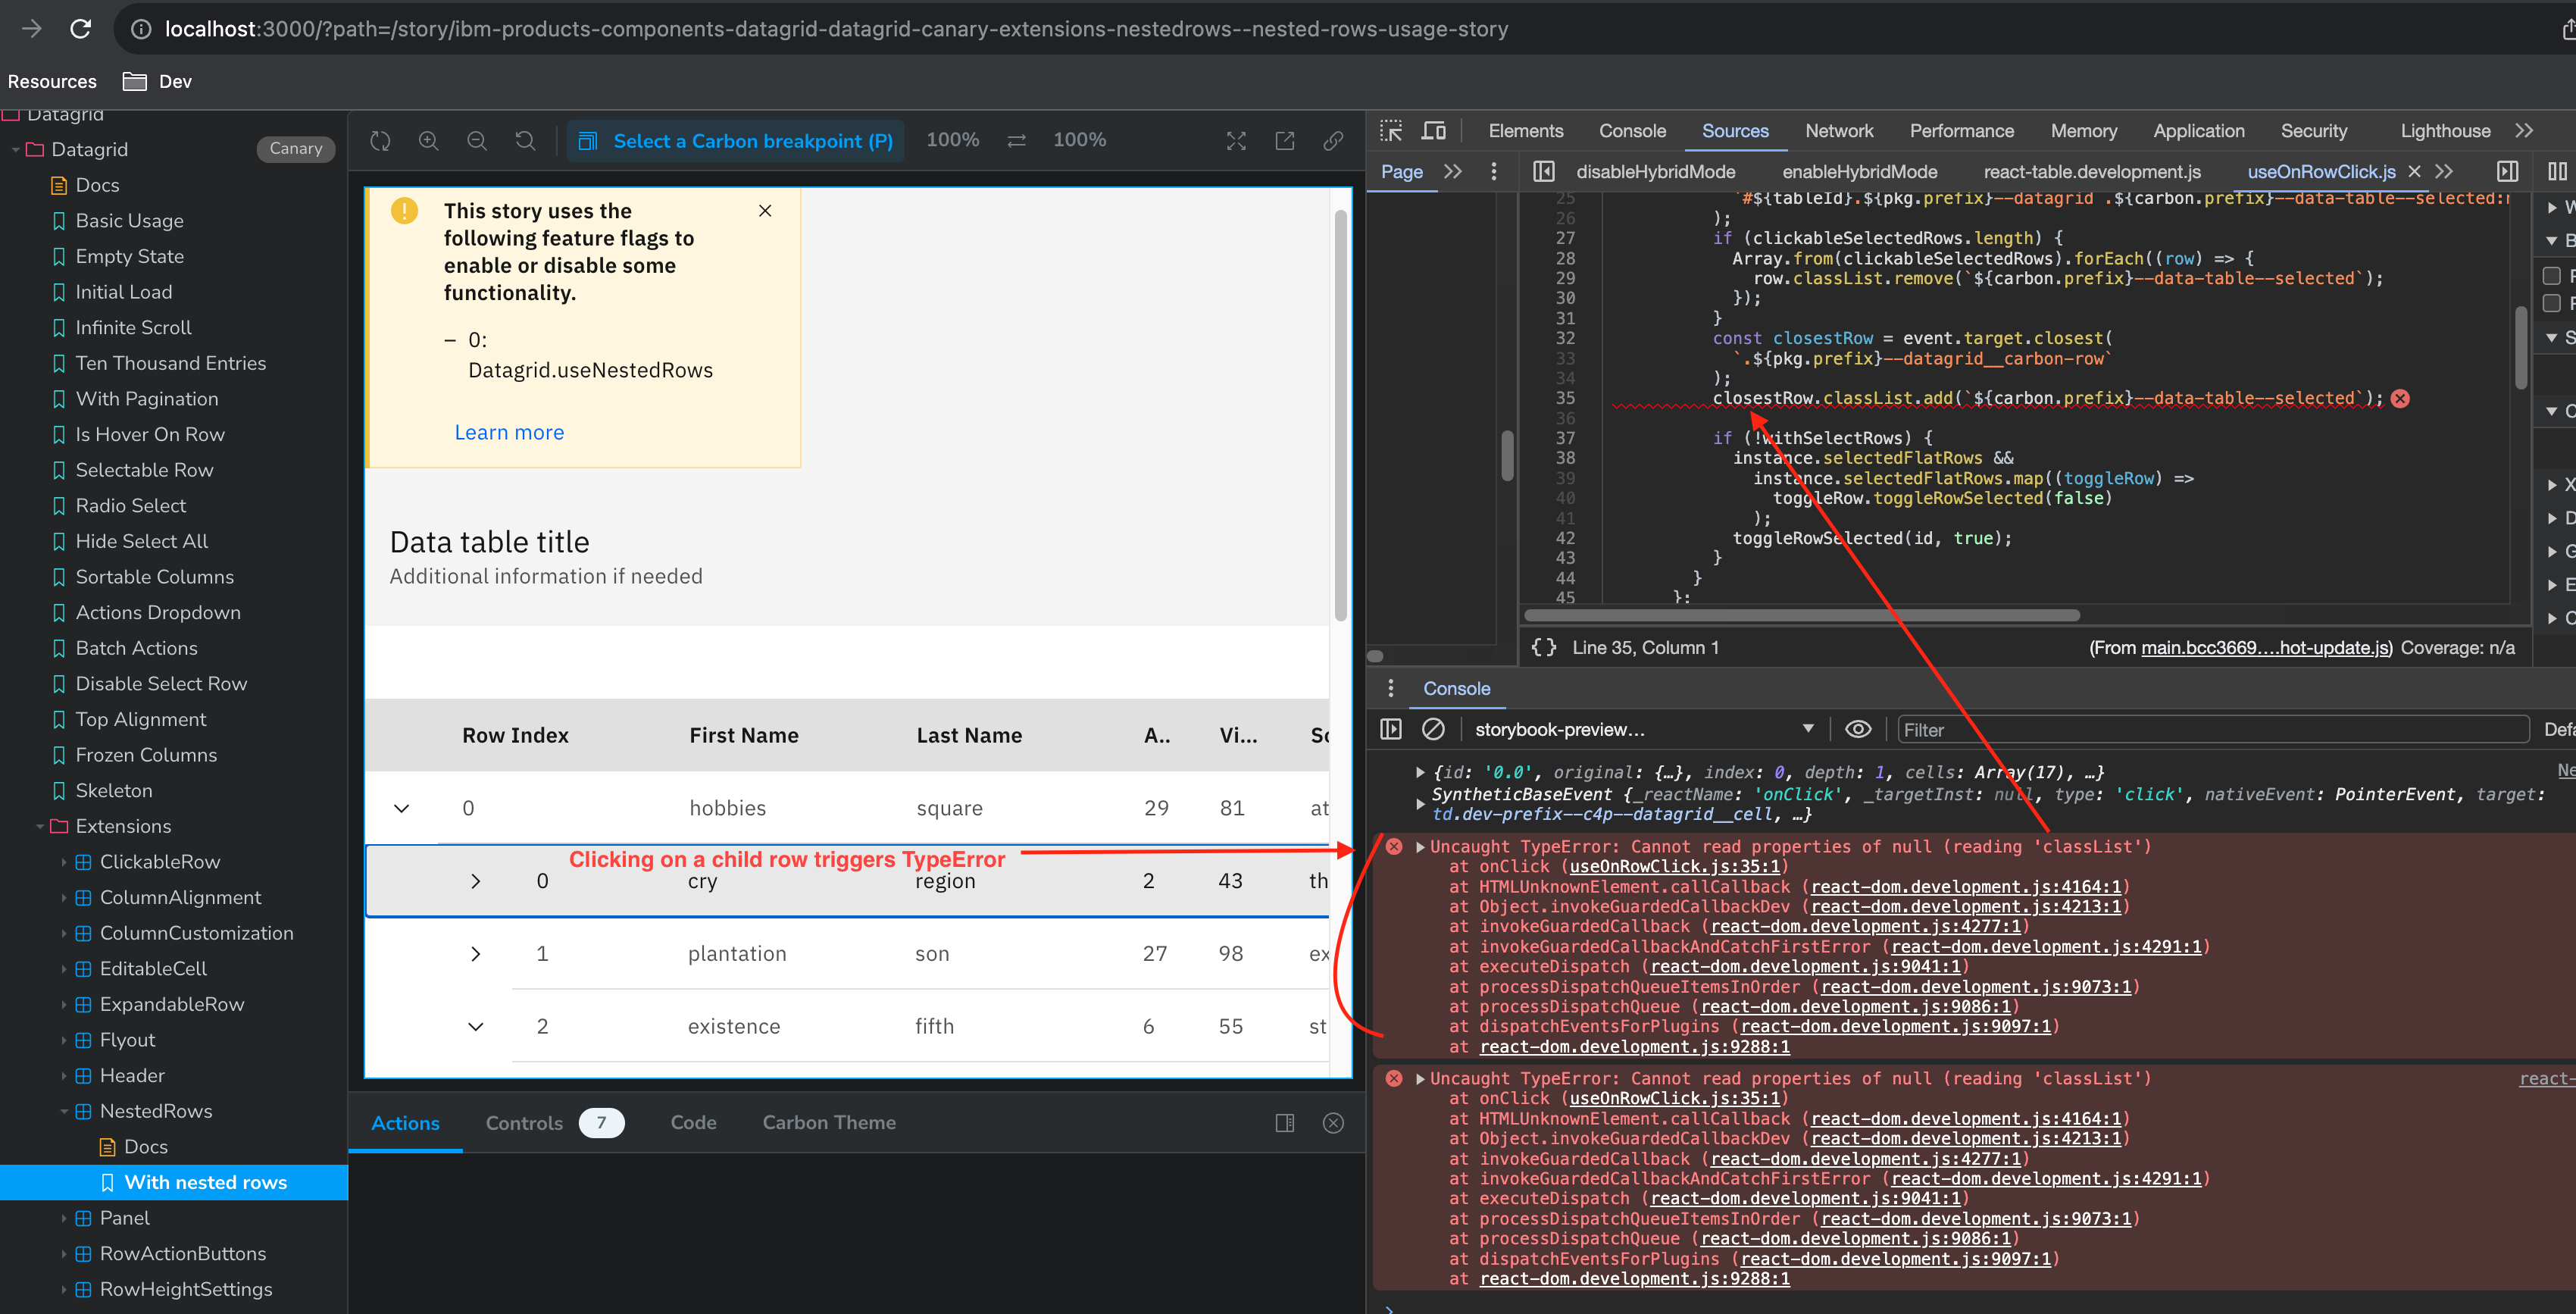Viewport: 2576px width, 1314px height.
Task: Clear the console with the clear icon
Action: point(1434,729)
